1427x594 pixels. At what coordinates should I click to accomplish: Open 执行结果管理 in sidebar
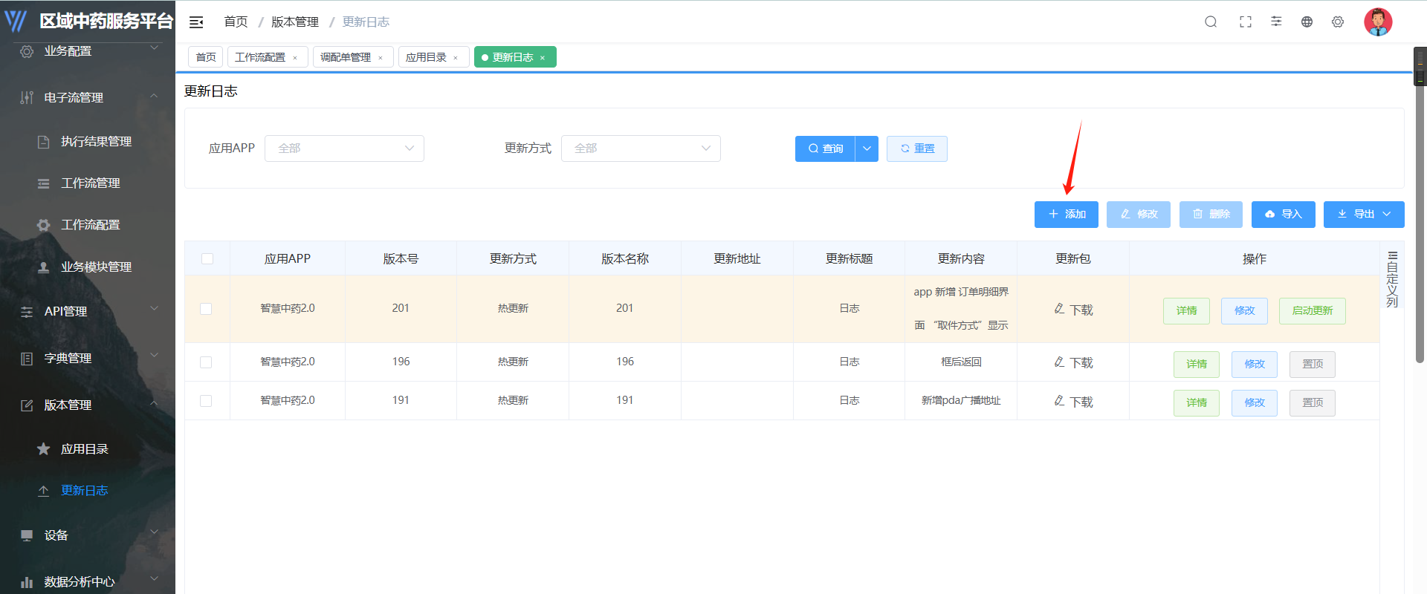(88, 141)
